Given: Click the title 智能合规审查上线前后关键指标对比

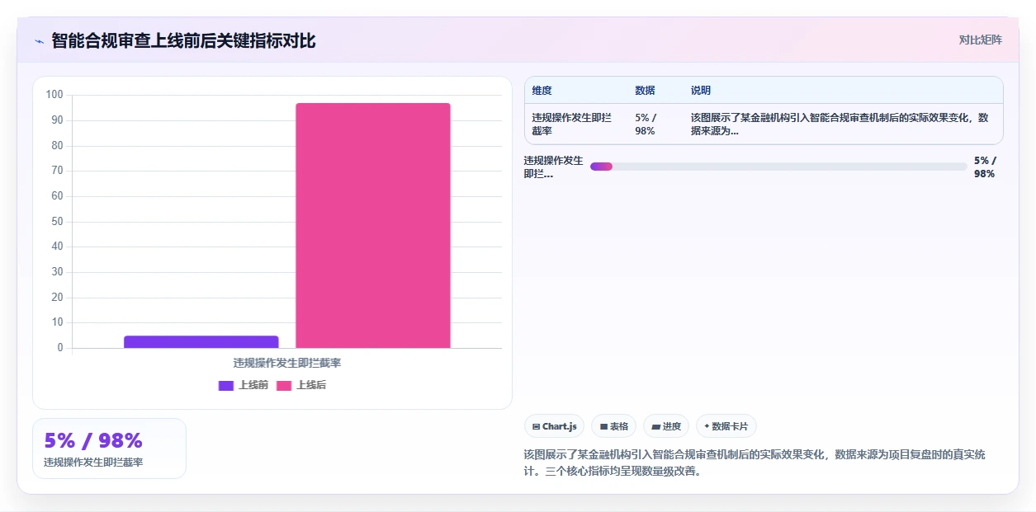Looking at the screenshot, I should click(183, 40).
